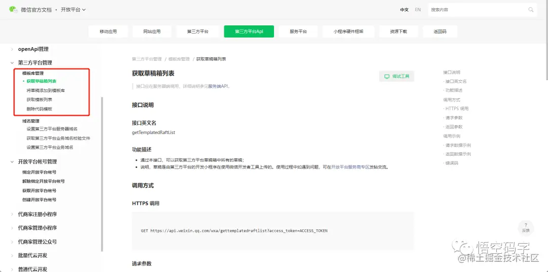Select the 第三方平台Api tab

(249, 31)
